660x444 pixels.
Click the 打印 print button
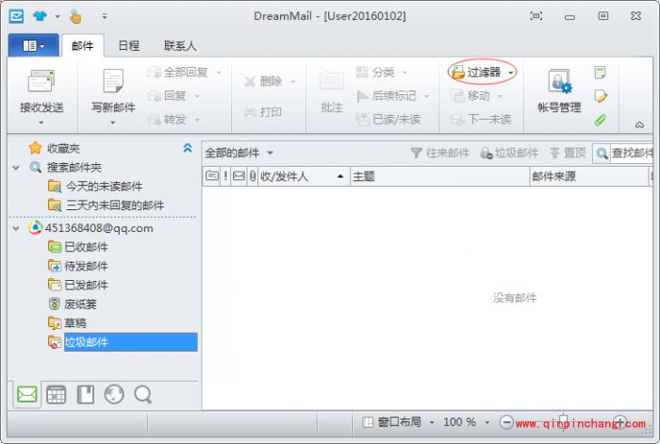[263, 112]
